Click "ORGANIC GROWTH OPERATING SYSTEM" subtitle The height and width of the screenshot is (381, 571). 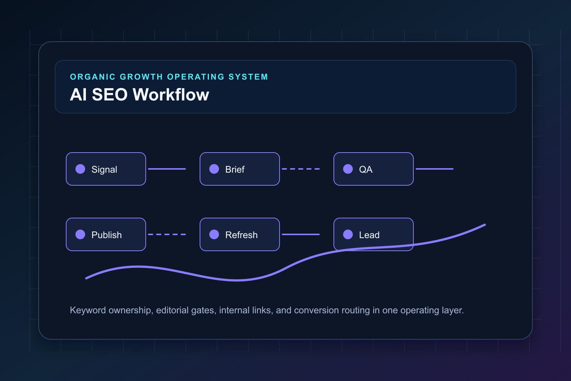click(x=169, y=77)
